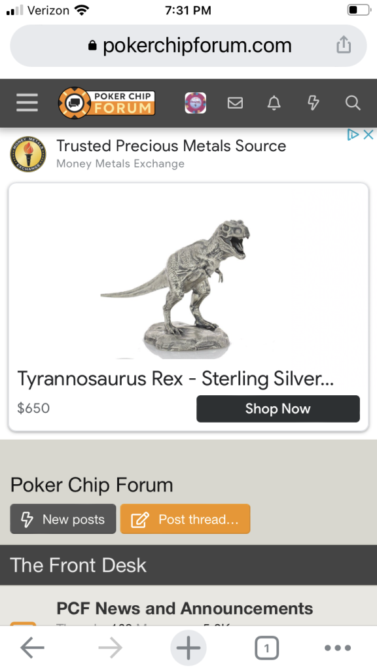Go back with the browser back arrow

33,648
